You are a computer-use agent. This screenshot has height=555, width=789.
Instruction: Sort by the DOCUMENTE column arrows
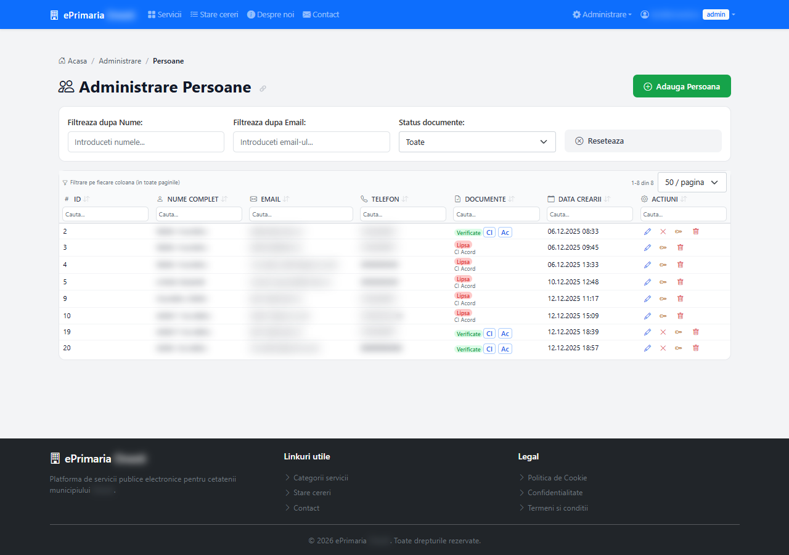512,199
